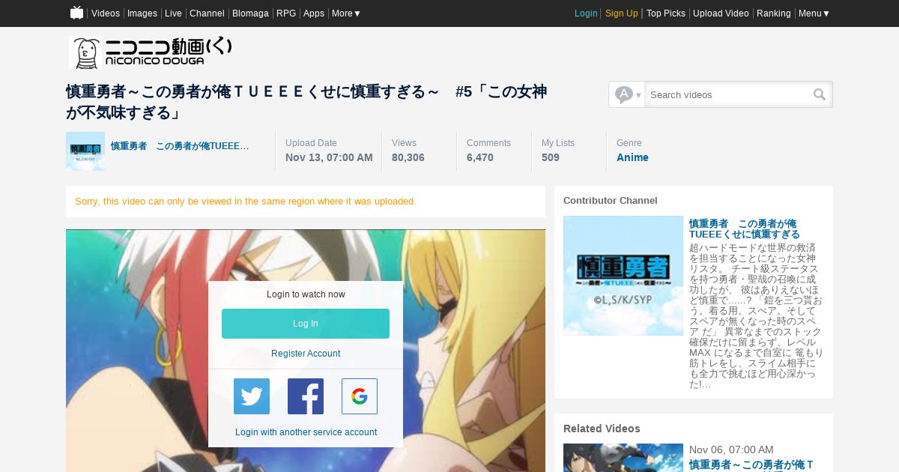Click the Anime genre link
The width and height of the screenshot is (899, 472).
[x=632, y=157]
